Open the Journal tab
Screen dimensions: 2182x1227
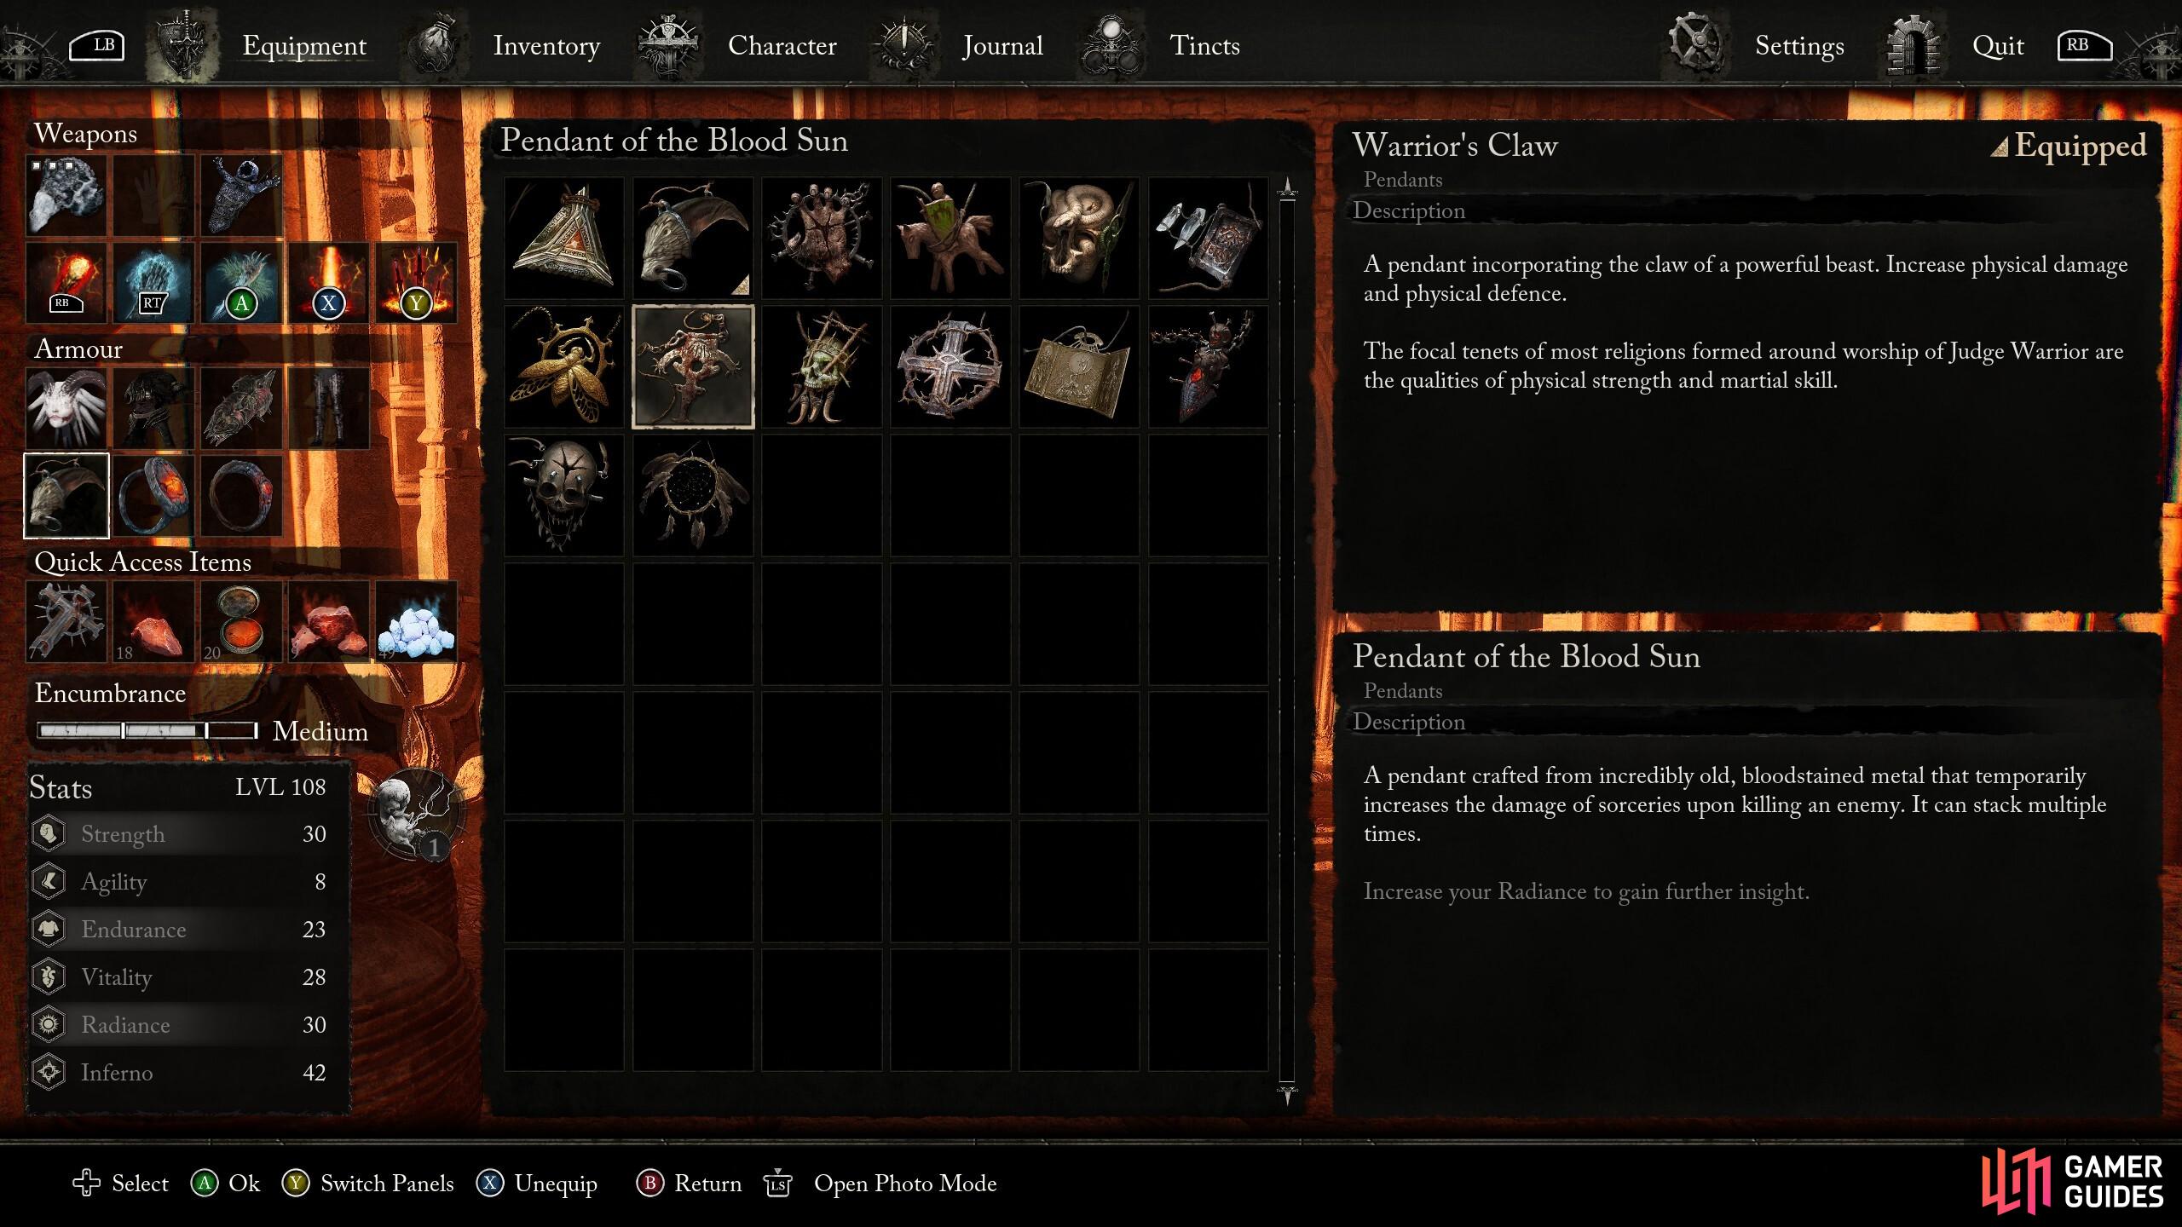pyautogui.click(x=1002, y=45)
